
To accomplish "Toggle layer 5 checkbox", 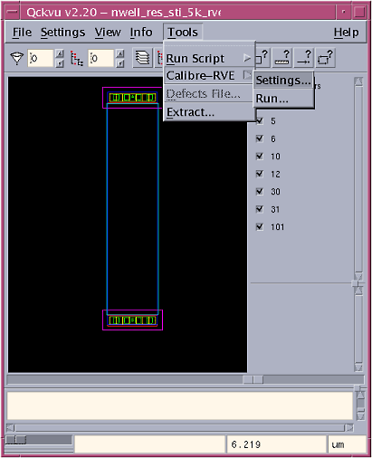I will 260,121.
